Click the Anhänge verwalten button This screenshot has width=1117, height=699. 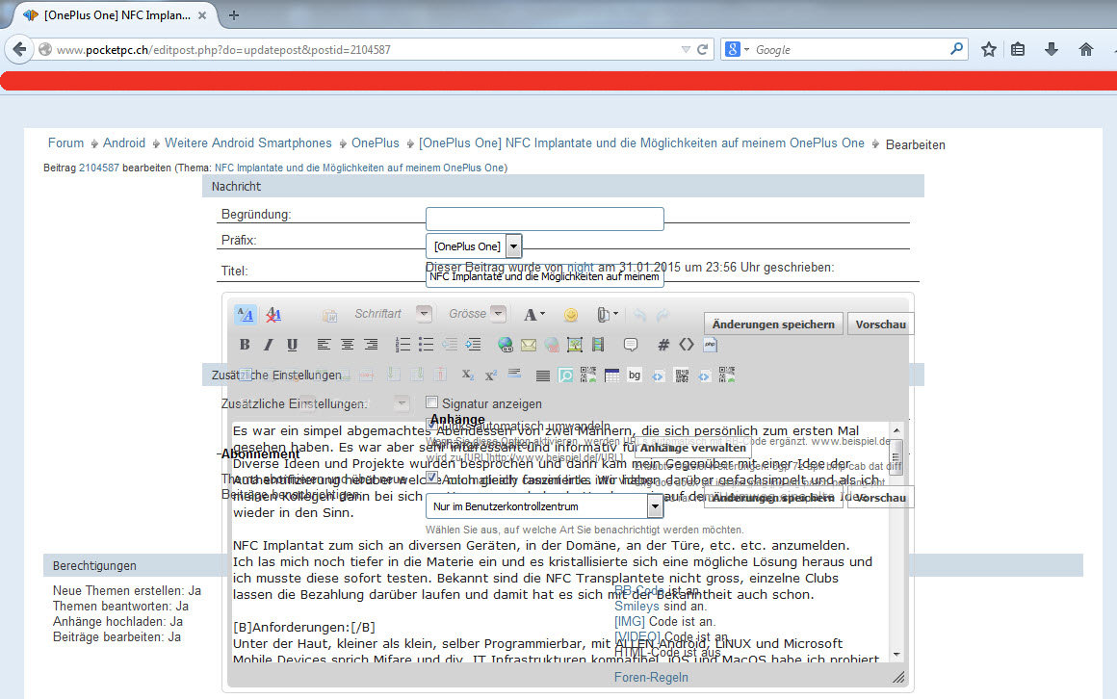692,448
